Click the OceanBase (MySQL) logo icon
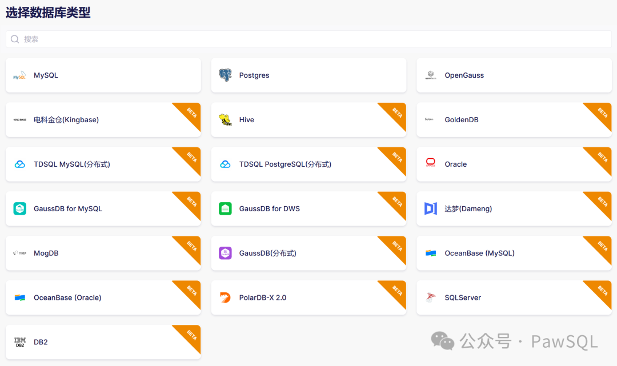This screenshot has width=617, height=366. (431, 253)
